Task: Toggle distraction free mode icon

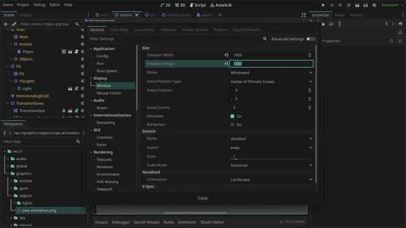Action: coord(303,15)
